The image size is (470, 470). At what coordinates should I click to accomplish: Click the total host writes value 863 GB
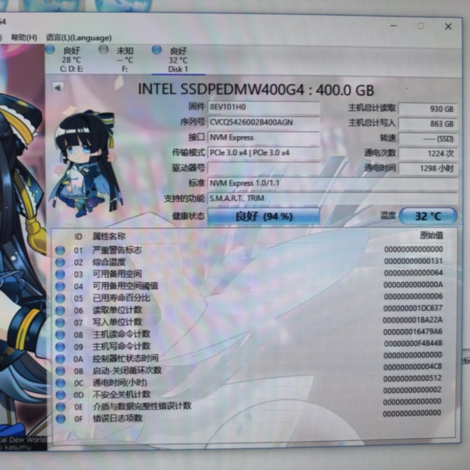pos(428,124)
